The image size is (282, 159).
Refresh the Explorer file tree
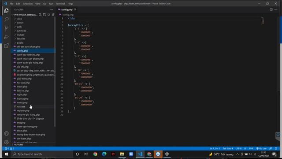[x=48, y=15]
